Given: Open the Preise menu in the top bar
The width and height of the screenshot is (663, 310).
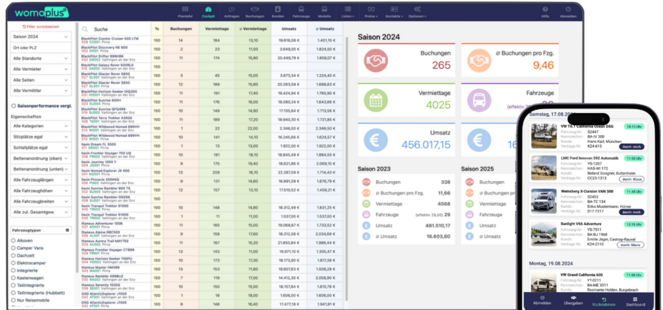Looking at the screenshot, I should click(x=370, y=12).
